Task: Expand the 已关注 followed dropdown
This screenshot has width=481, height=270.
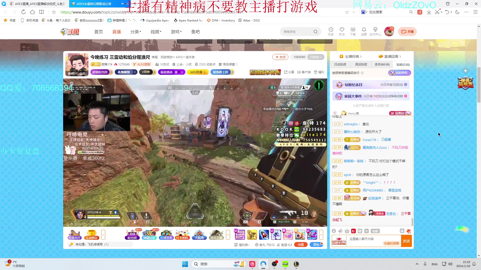Action: [x=316, y=57]
